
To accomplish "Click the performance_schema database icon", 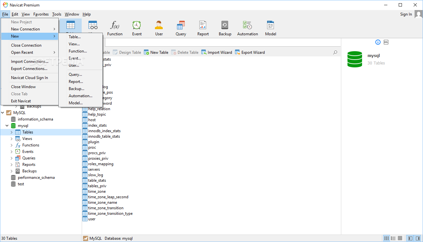I will pyautogui.click(x=13, y=178).
